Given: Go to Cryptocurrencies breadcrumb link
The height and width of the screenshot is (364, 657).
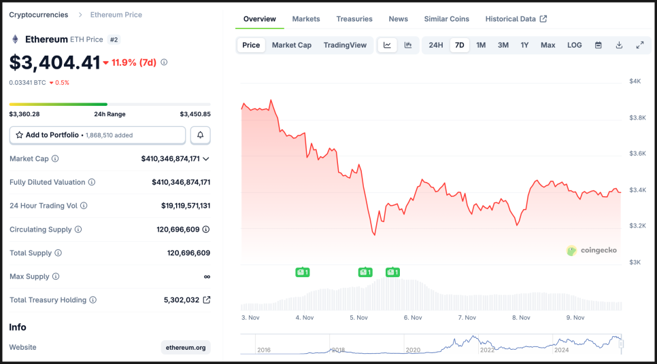Looking at the screenshot, I should (39, 14).
